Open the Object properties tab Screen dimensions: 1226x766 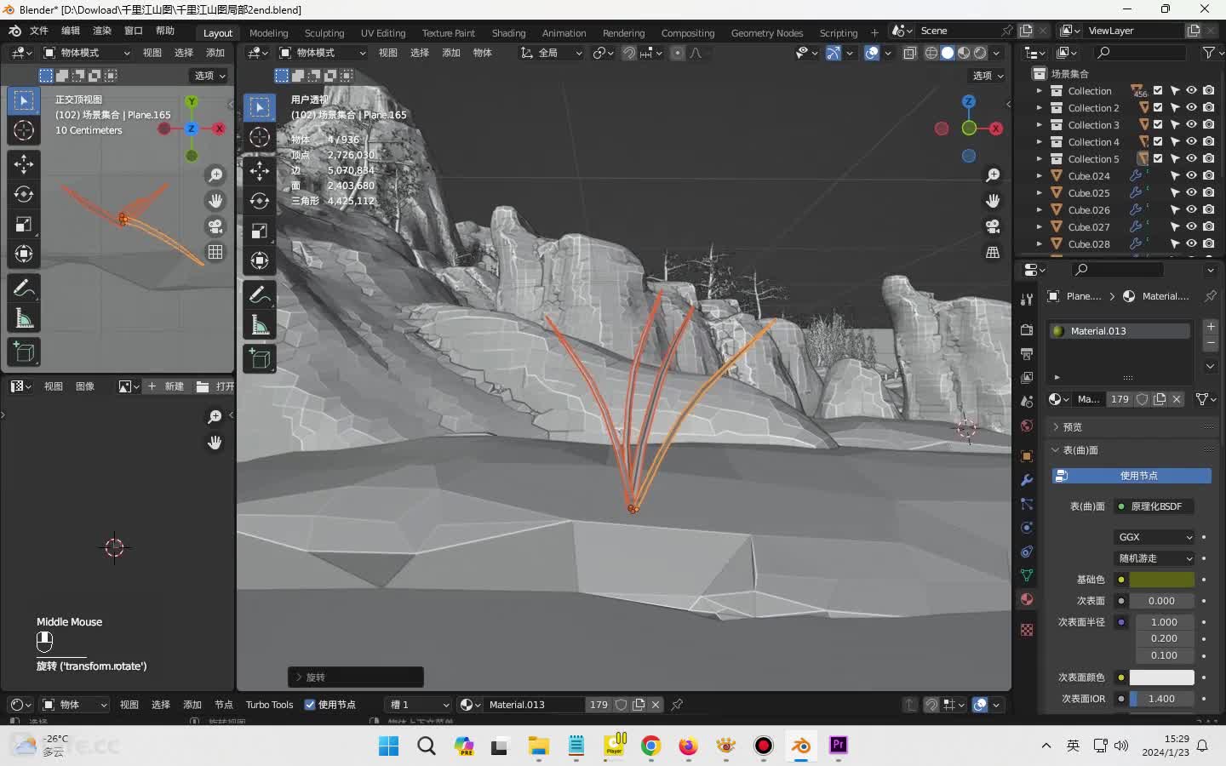pos(1027,456)
